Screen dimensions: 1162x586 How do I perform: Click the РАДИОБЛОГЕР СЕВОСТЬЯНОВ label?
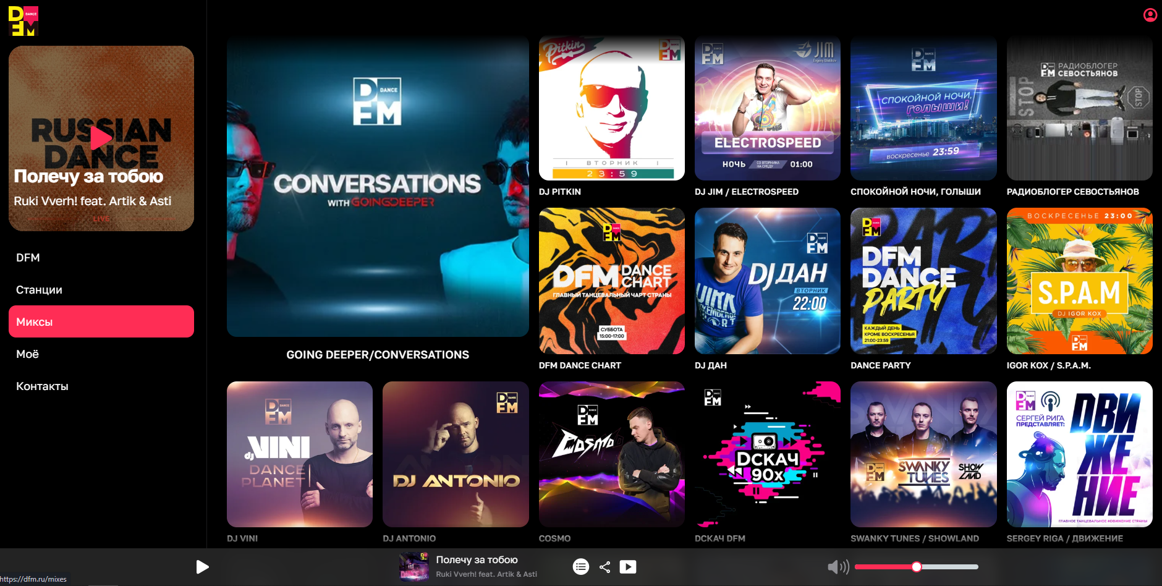tap(1073, 192)
